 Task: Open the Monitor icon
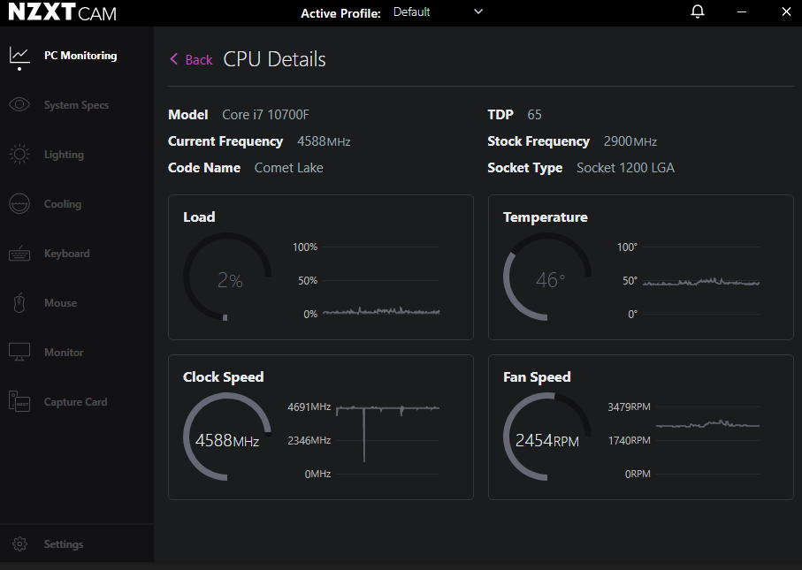pos(19,353)
